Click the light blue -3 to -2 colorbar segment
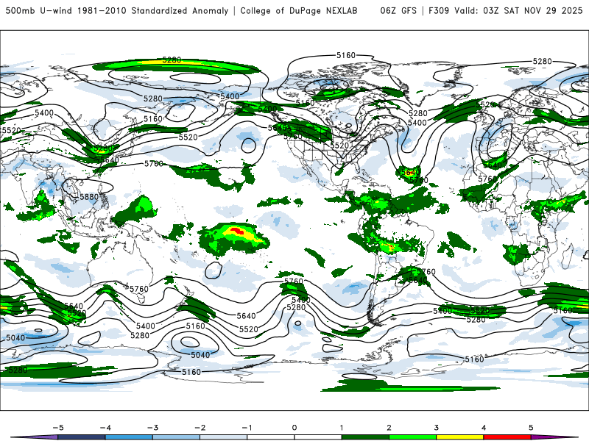Image resolution: width=589 pixels, height=441 pixels. (176, 437)
